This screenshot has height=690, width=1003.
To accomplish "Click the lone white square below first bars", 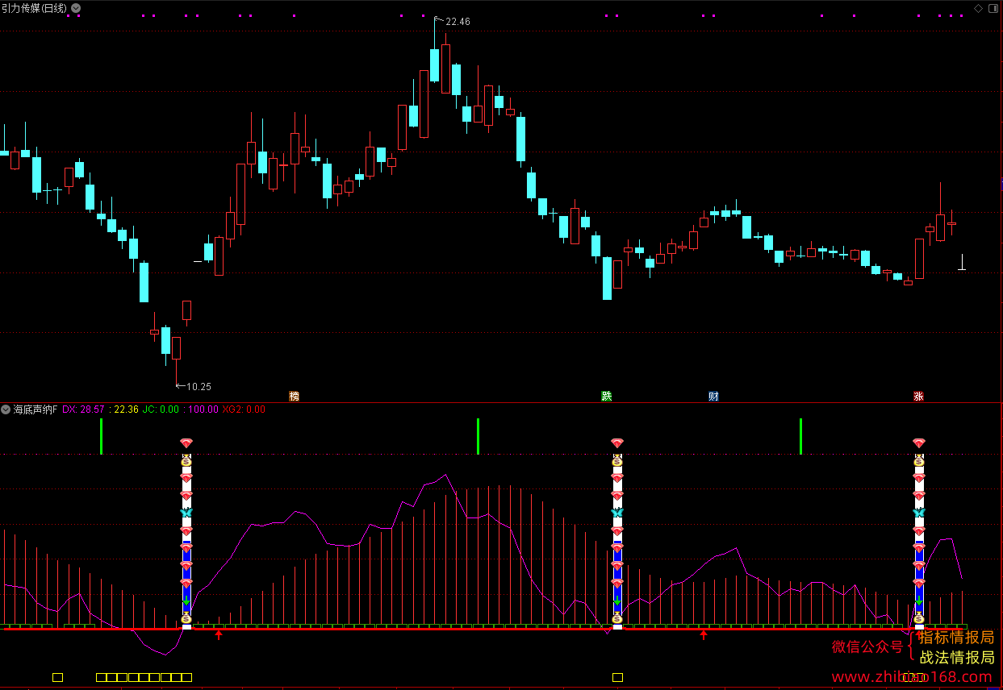I will pyautogui.click(x=57, y=677).
